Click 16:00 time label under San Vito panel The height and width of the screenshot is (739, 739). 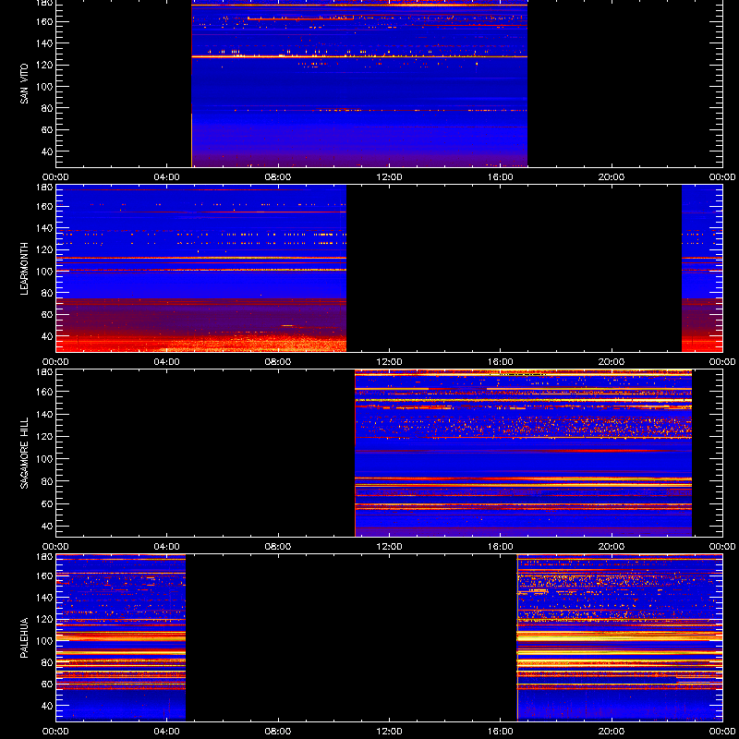pos(501,177)
